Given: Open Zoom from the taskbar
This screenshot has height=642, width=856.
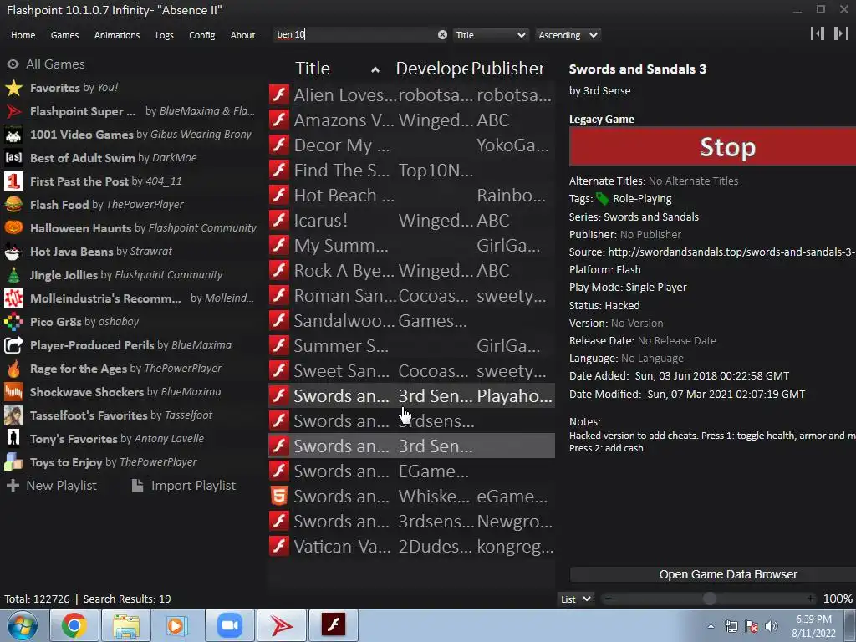Looking at the screenshot, I should pyautogui.click(x=230, y=625).
